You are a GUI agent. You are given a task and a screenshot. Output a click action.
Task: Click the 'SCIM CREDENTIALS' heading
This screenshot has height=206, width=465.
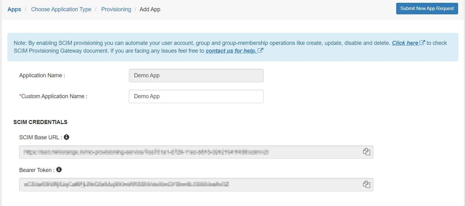40,122
